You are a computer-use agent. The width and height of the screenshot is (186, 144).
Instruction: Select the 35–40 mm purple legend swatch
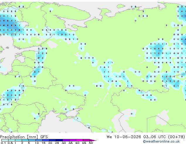pos(72,140)
